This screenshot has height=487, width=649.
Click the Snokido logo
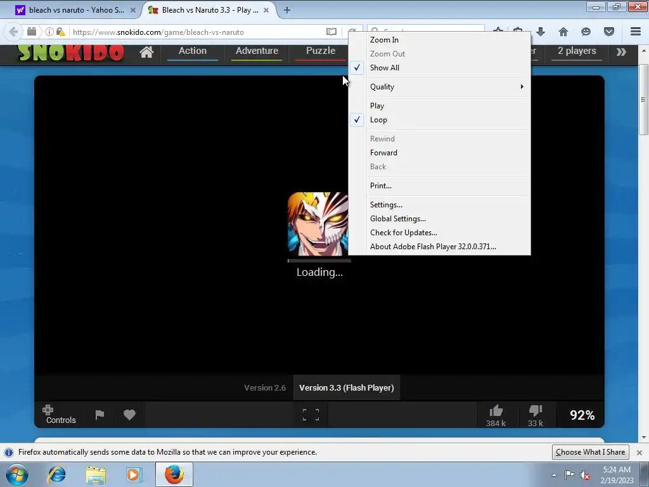click(71, 52)
